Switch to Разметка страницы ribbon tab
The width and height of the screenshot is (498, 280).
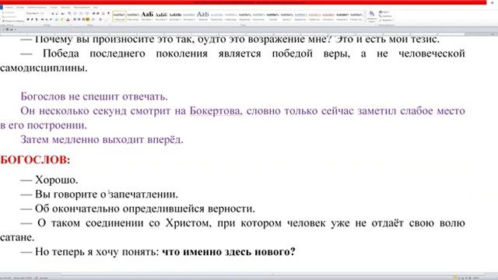click(x=37, y=7)
